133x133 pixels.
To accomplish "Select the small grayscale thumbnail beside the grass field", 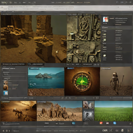I will [x=89, y=116].
